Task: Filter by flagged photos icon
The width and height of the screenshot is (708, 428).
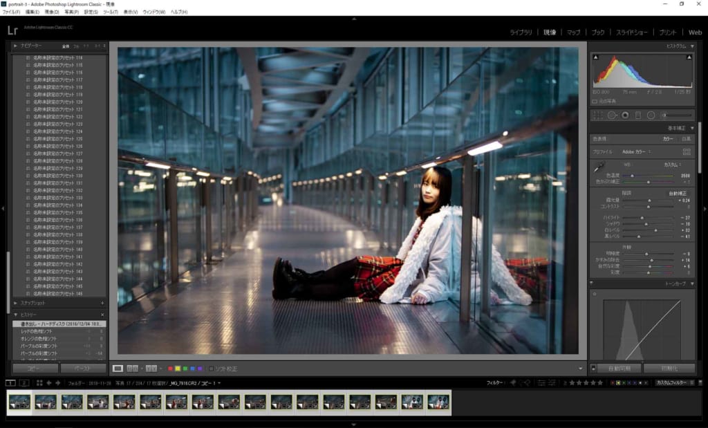Action: point(513,382)
